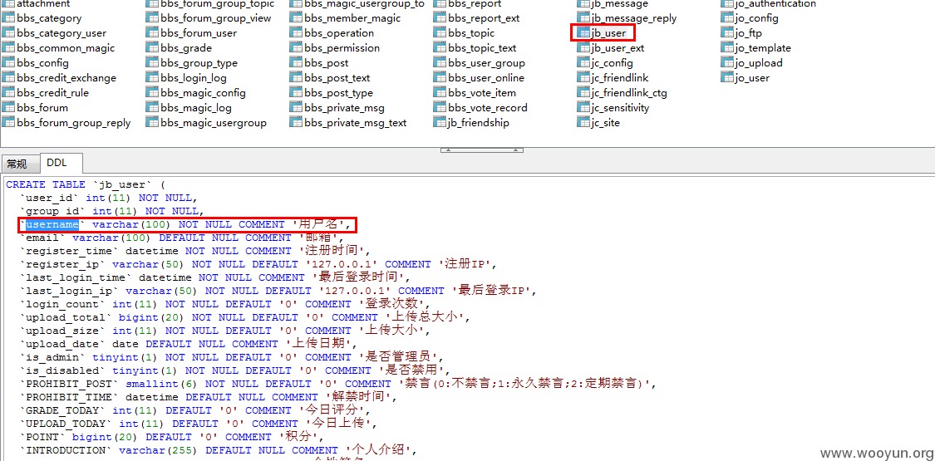Select the jc_friendlink table name

[x=620, y=78]
